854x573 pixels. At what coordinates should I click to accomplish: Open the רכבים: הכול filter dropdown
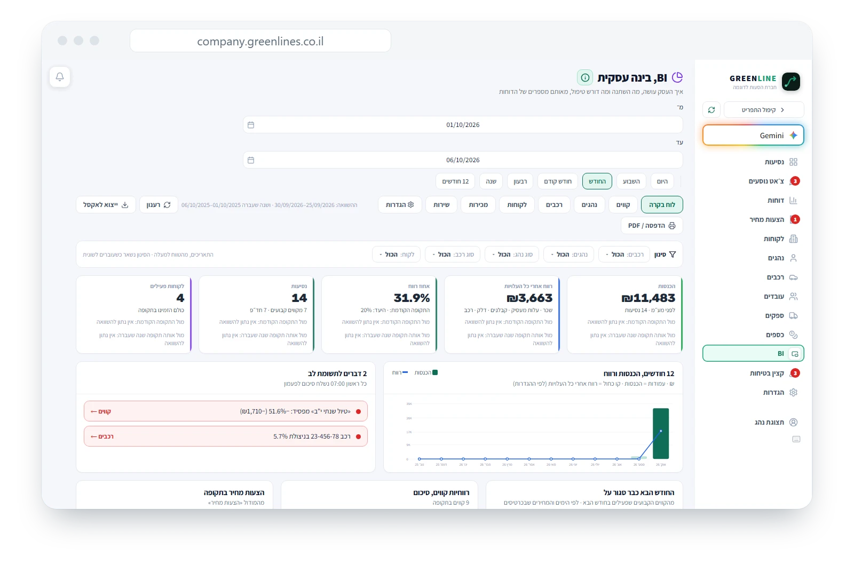(624, 254)
